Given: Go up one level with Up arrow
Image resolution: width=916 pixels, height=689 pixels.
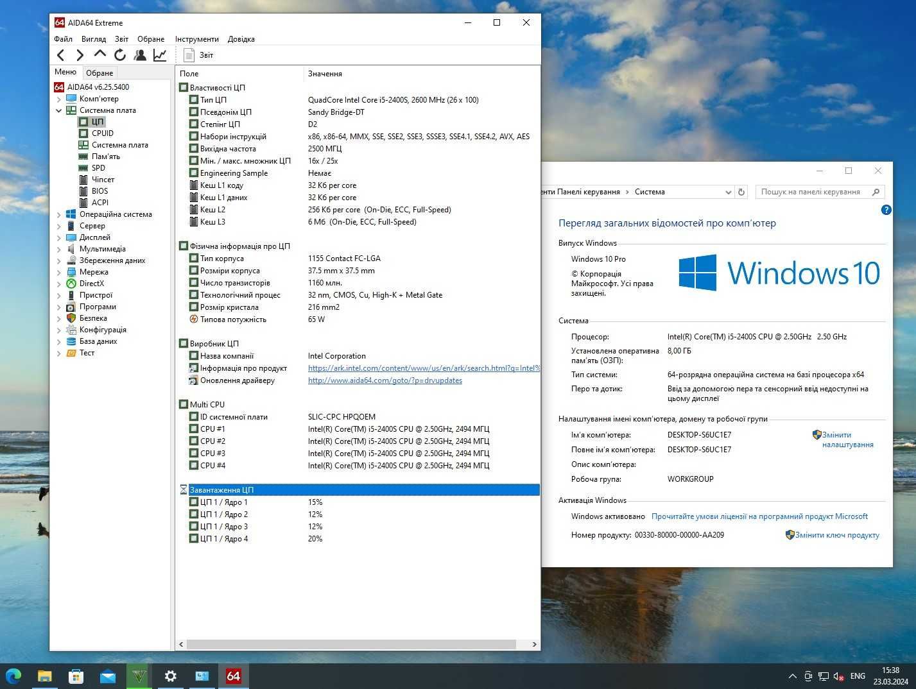Looking at the screenshot, I should click(100, 55).
